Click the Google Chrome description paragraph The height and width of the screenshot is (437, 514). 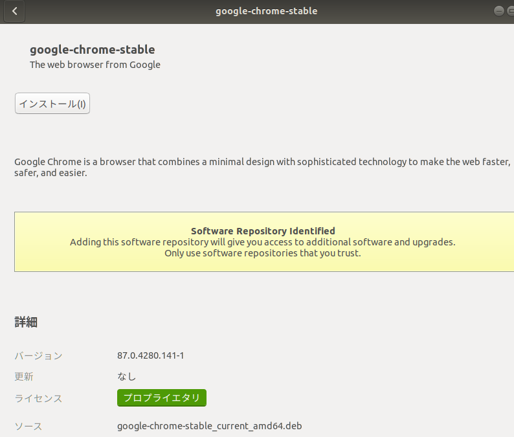[262, 167]
